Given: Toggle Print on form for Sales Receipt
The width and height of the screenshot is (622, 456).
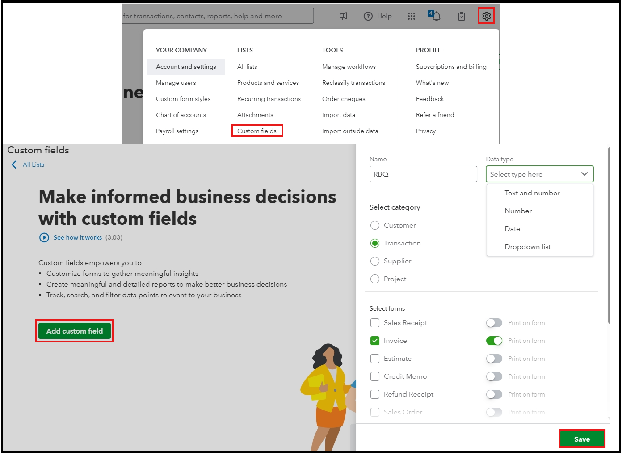Looking at the screenshot, I should pyautogui.click(x=494, y=323).
